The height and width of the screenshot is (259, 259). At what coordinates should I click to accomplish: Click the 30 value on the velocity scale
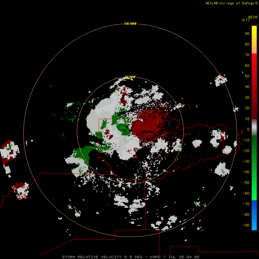pos(247,98)
